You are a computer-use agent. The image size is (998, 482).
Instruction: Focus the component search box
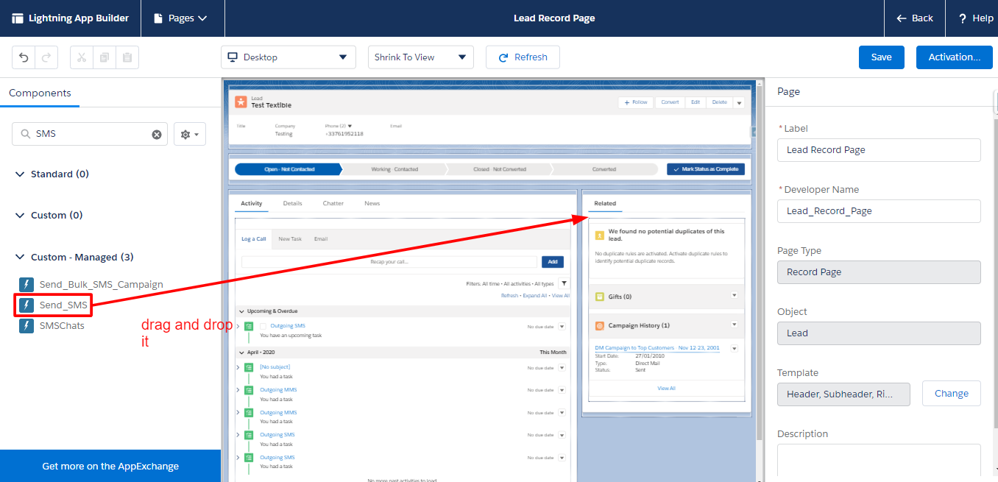pos(90,134)
